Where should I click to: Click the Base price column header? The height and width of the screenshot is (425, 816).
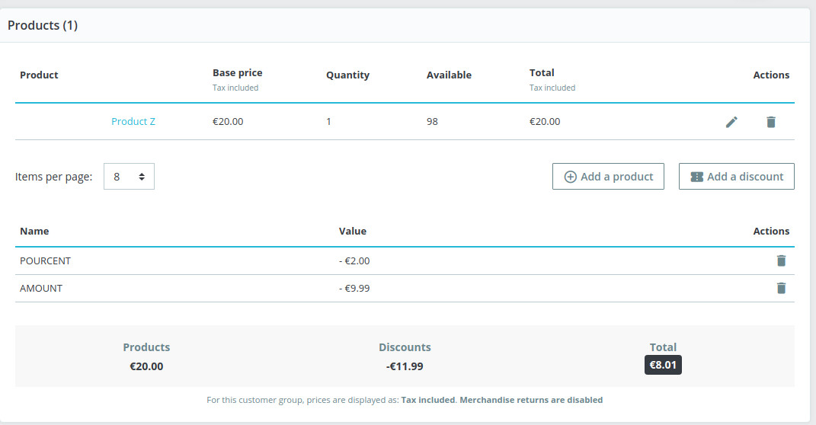pyautogui.click(x=237, y=73)
